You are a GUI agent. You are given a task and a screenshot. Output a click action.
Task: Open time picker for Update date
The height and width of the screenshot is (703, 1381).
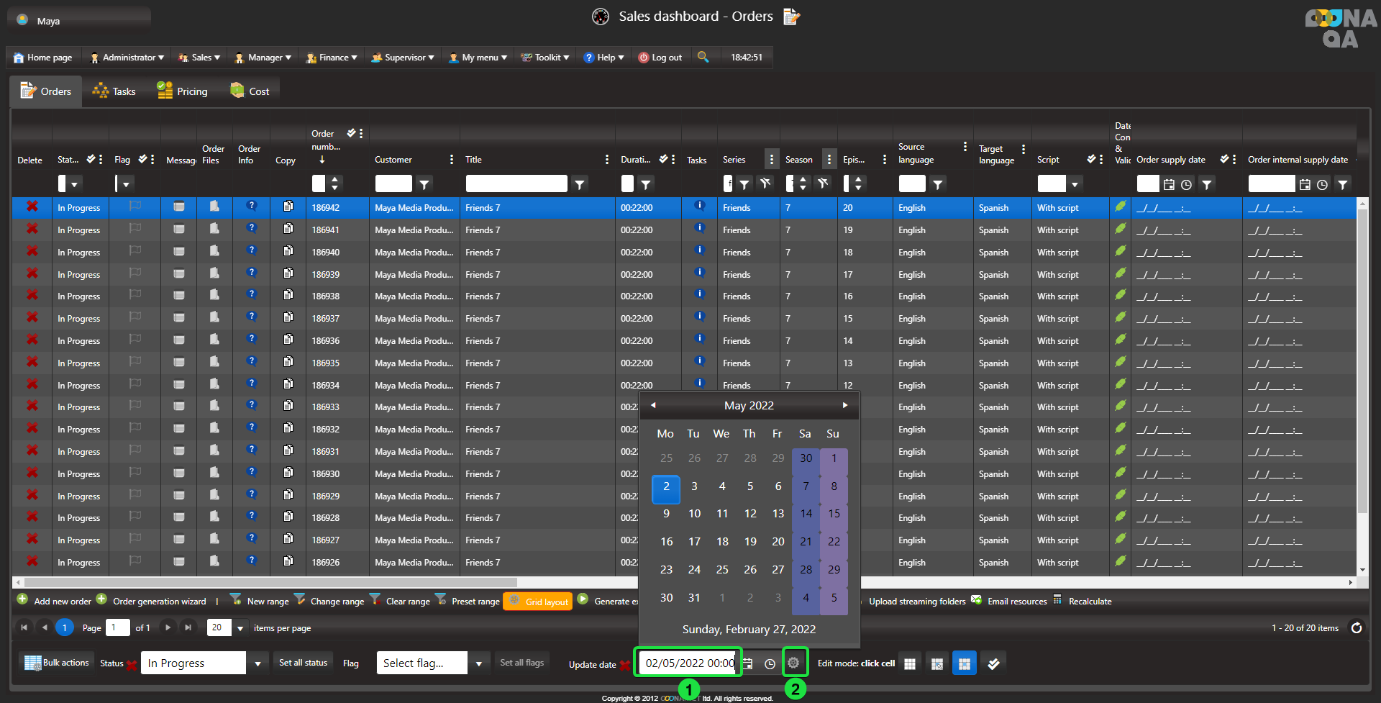(770, 663)
